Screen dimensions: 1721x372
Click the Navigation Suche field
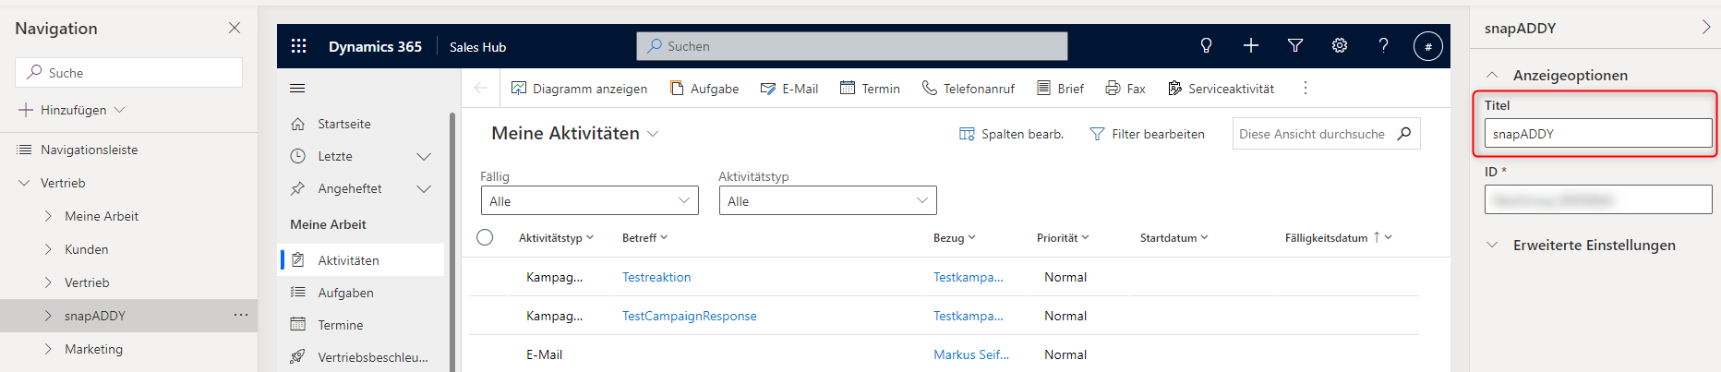[x=129, y=72]
